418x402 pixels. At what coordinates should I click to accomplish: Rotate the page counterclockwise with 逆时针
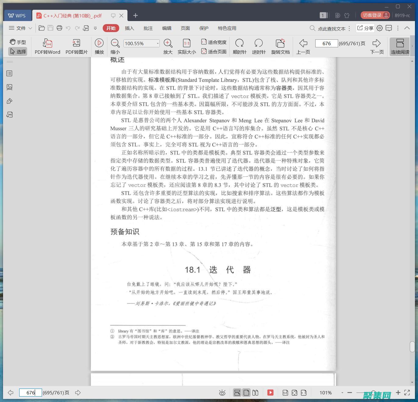pos(259,46)
